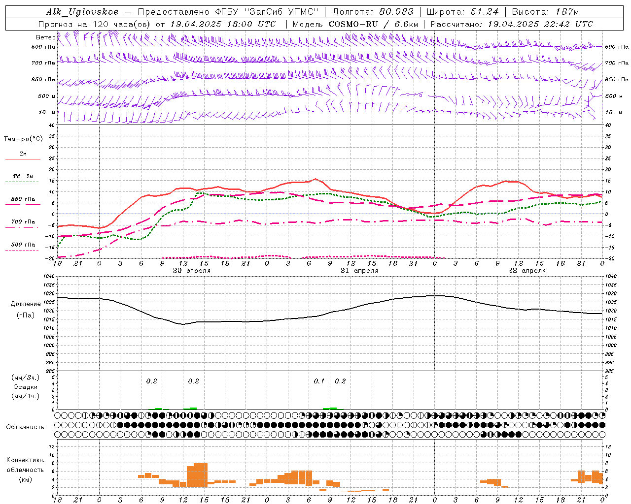This screenshot has height=504, width=631.
Task: Select the 20 апреля date label
Action: [192, 271]
